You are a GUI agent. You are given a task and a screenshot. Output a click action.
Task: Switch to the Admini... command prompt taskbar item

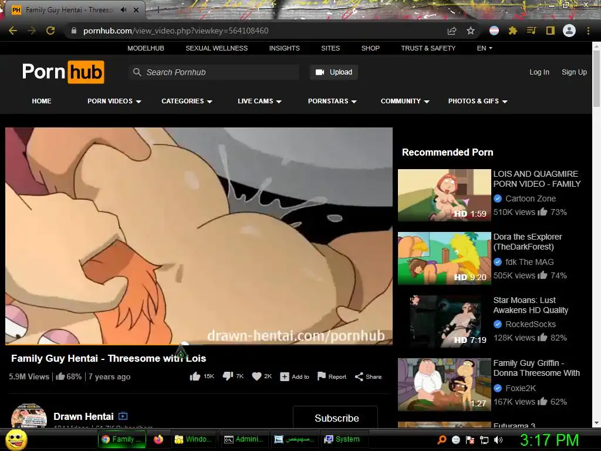[244, 439]
